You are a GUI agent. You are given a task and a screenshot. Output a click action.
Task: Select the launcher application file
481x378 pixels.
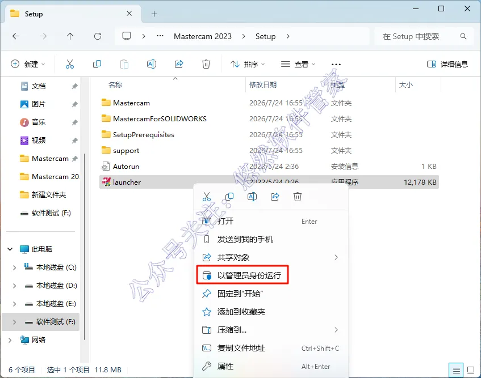point(269,182)
